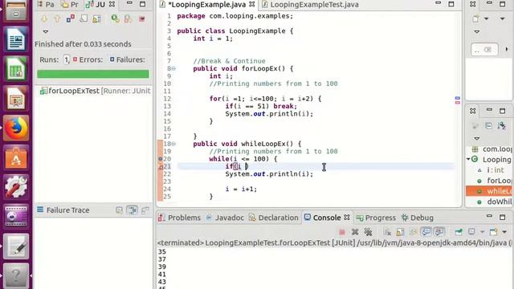Toggle Console Scroll Lock icon
The height and width of the screenshot is (289, 514).
click(x=400, y=232)
